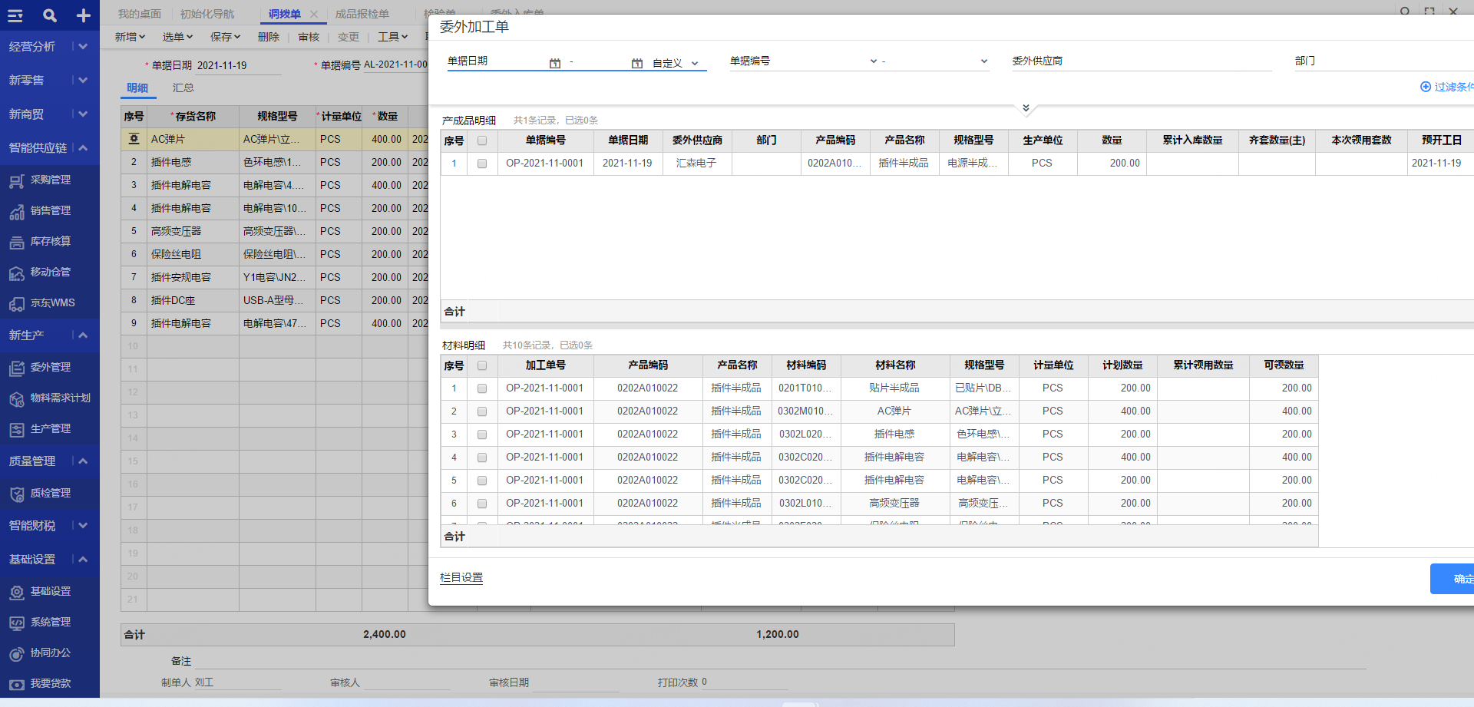This screenshot has width=1474, height=707.
Task: Select all rows in 材料明细 header checkbox
Action: tap(482, 365)
